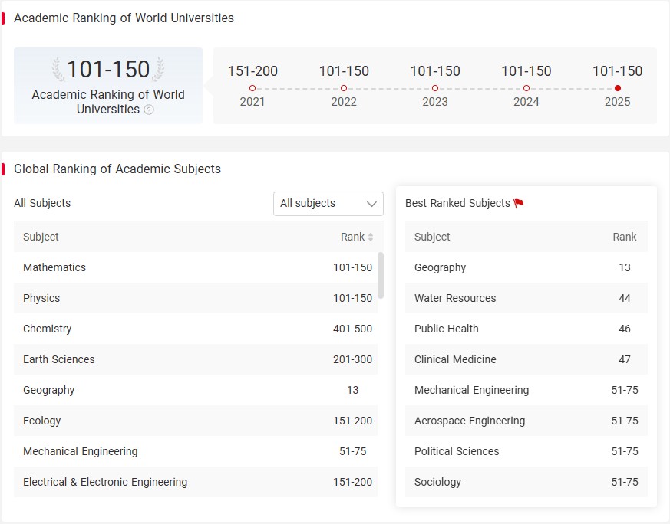Click the 401-500 rank value for Chemistry
The height and width of the screenshot is (524, 670).
pos(352,329)
